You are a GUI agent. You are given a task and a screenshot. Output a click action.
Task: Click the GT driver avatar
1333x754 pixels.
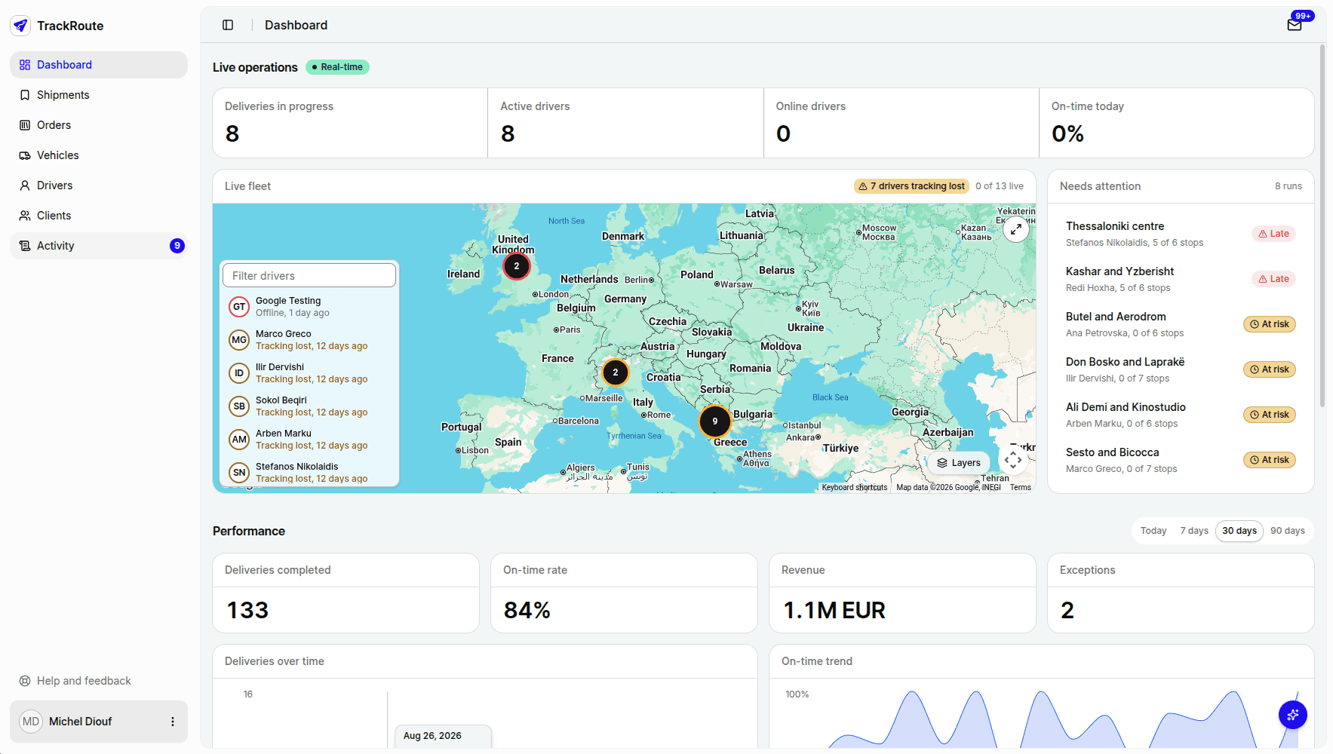[x=239, y=307]
